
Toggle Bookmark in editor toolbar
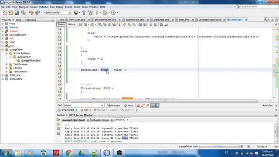click(x=134, y=24)
